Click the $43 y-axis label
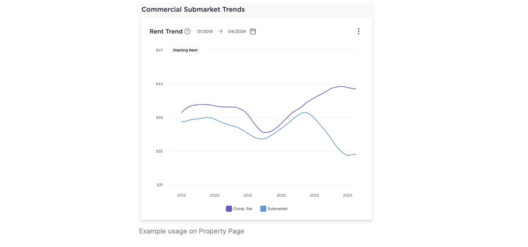The height and width of the screenshot is (247, 528). tap(159, 84)
